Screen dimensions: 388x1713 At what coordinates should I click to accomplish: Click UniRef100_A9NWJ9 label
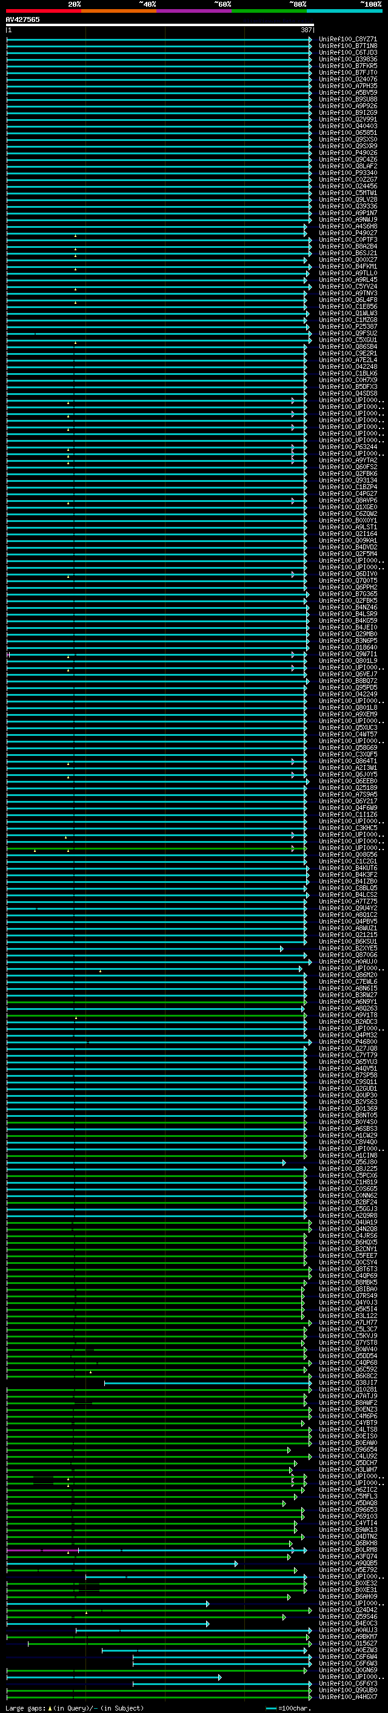pos(348,219)
